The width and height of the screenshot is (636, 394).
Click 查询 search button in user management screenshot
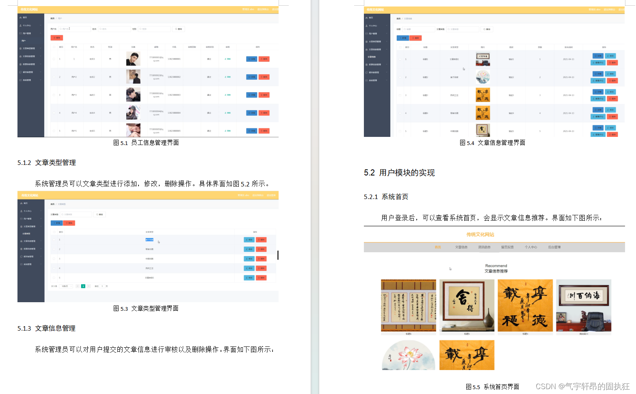[x=179, y=29]
